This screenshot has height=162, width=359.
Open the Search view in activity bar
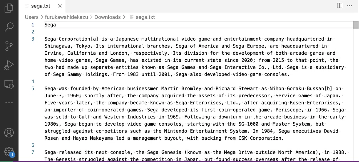(x=9, y=27)
